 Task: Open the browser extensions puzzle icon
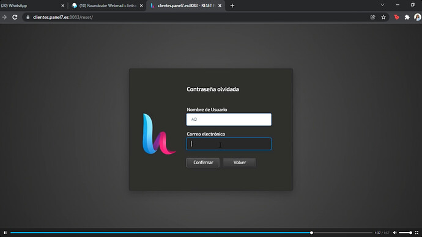pyautogui.click(x=407, y=17)
